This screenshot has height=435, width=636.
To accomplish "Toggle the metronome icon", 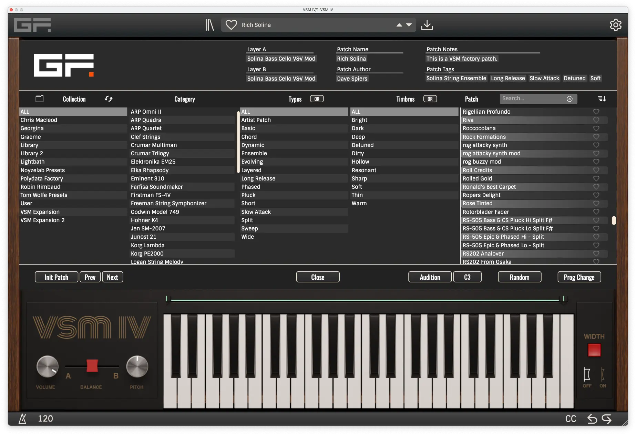I will 22,418.
